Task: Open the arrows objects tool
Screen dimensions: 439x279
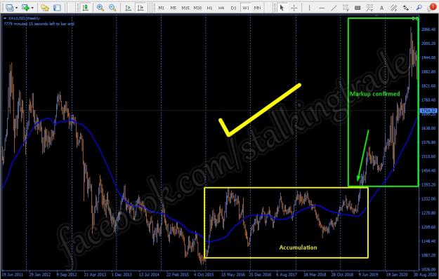Action: (406, 8)
